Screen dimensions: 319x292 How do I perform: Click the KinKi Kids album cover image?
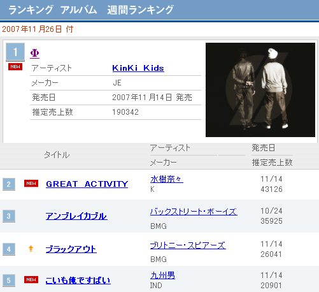(260, 90)
